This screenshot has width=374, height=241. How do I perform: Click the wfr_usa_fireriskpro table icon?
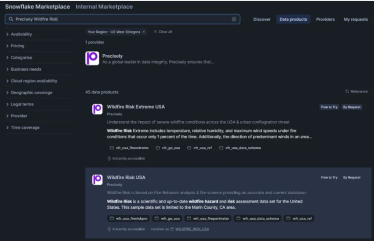(112, 219)
